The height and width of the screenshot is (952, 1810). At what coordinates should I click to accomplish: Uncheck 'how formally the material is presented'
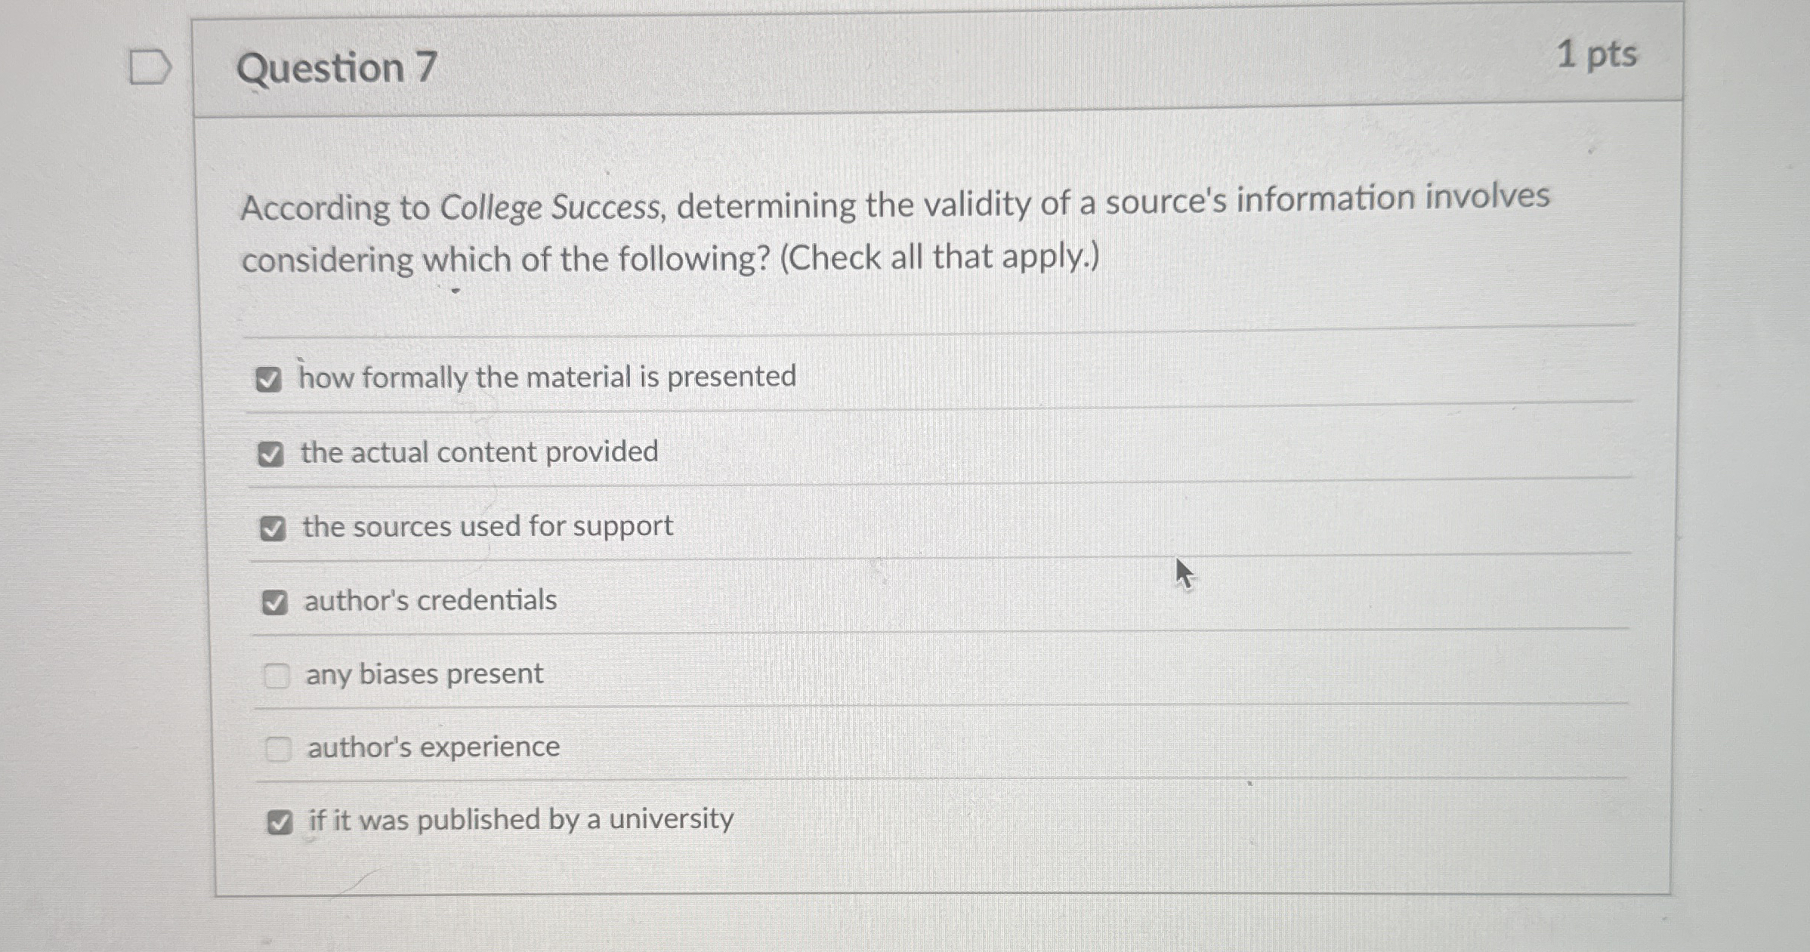[x=270, y=380]
